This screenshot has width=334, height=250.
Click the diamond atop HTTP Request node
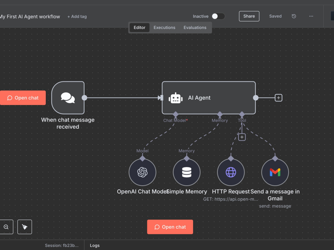231,158
